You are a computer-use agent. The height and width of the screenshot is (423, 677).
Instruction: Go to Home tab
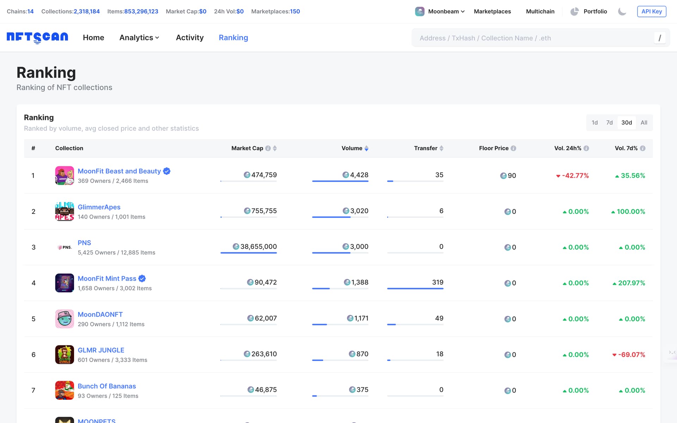click(93, 38)
